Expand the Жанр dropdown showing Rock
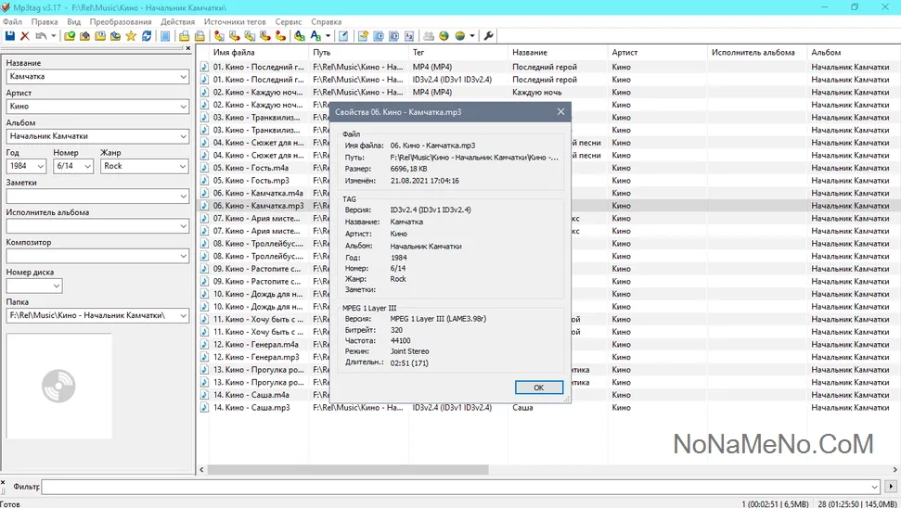 point(183,166)
